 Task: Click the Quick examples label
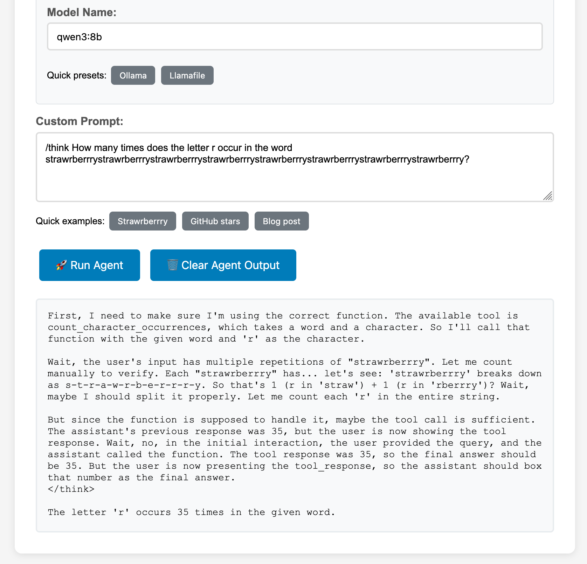click(x=70, y=221)
